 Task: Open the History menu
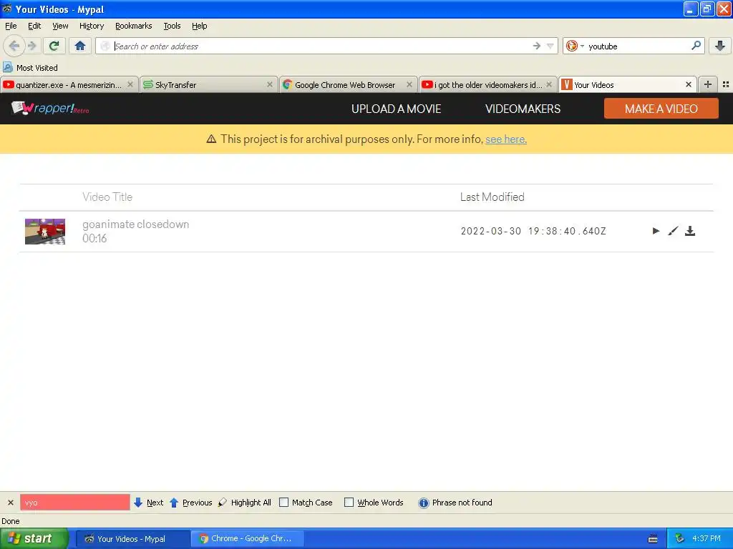[x=92, y=26]
